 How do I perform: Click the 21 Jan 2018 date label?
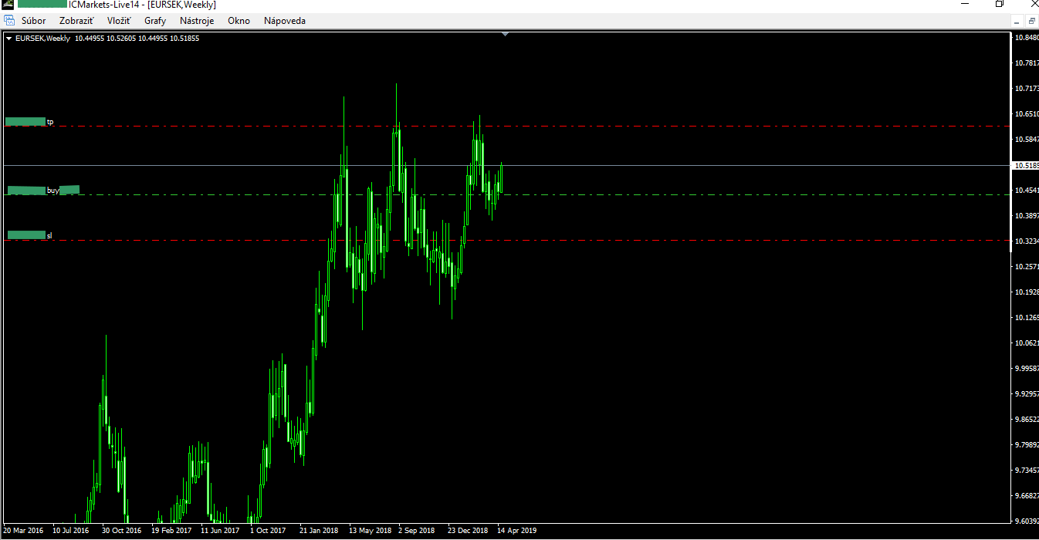click(x=319, y=531)
